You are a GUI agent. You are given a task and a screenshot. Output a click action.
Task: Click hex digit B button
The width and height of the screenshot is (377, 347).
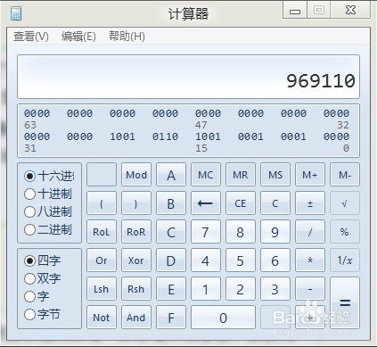click(171, 203)
